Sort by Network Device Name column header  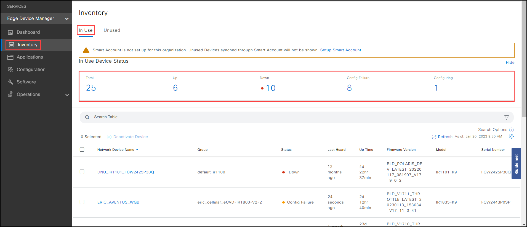pos(116,150)
